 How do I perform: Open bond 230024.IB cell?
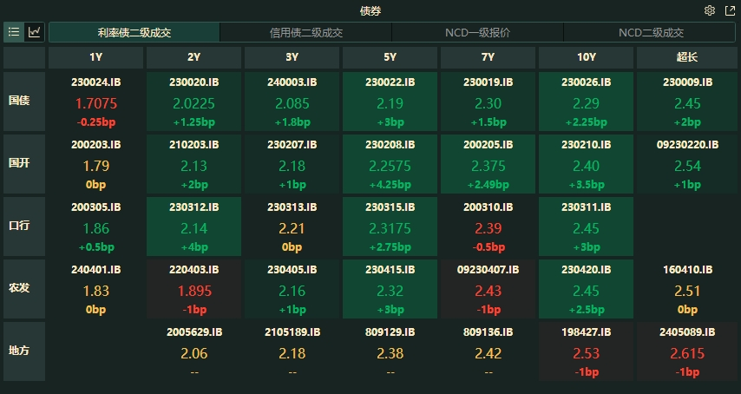coord(96,101)
